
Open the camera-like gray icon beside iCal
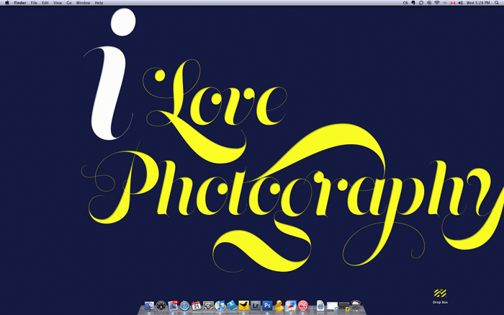click(208, 306)
